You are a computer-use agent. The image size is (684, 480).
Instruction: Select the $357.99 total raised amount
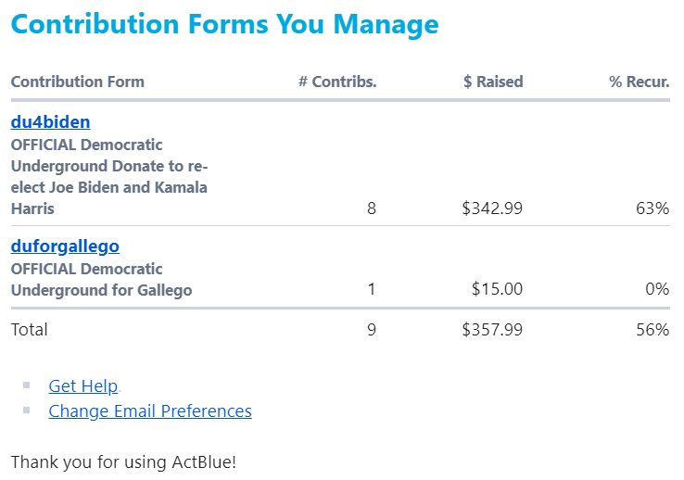[492, 330]
